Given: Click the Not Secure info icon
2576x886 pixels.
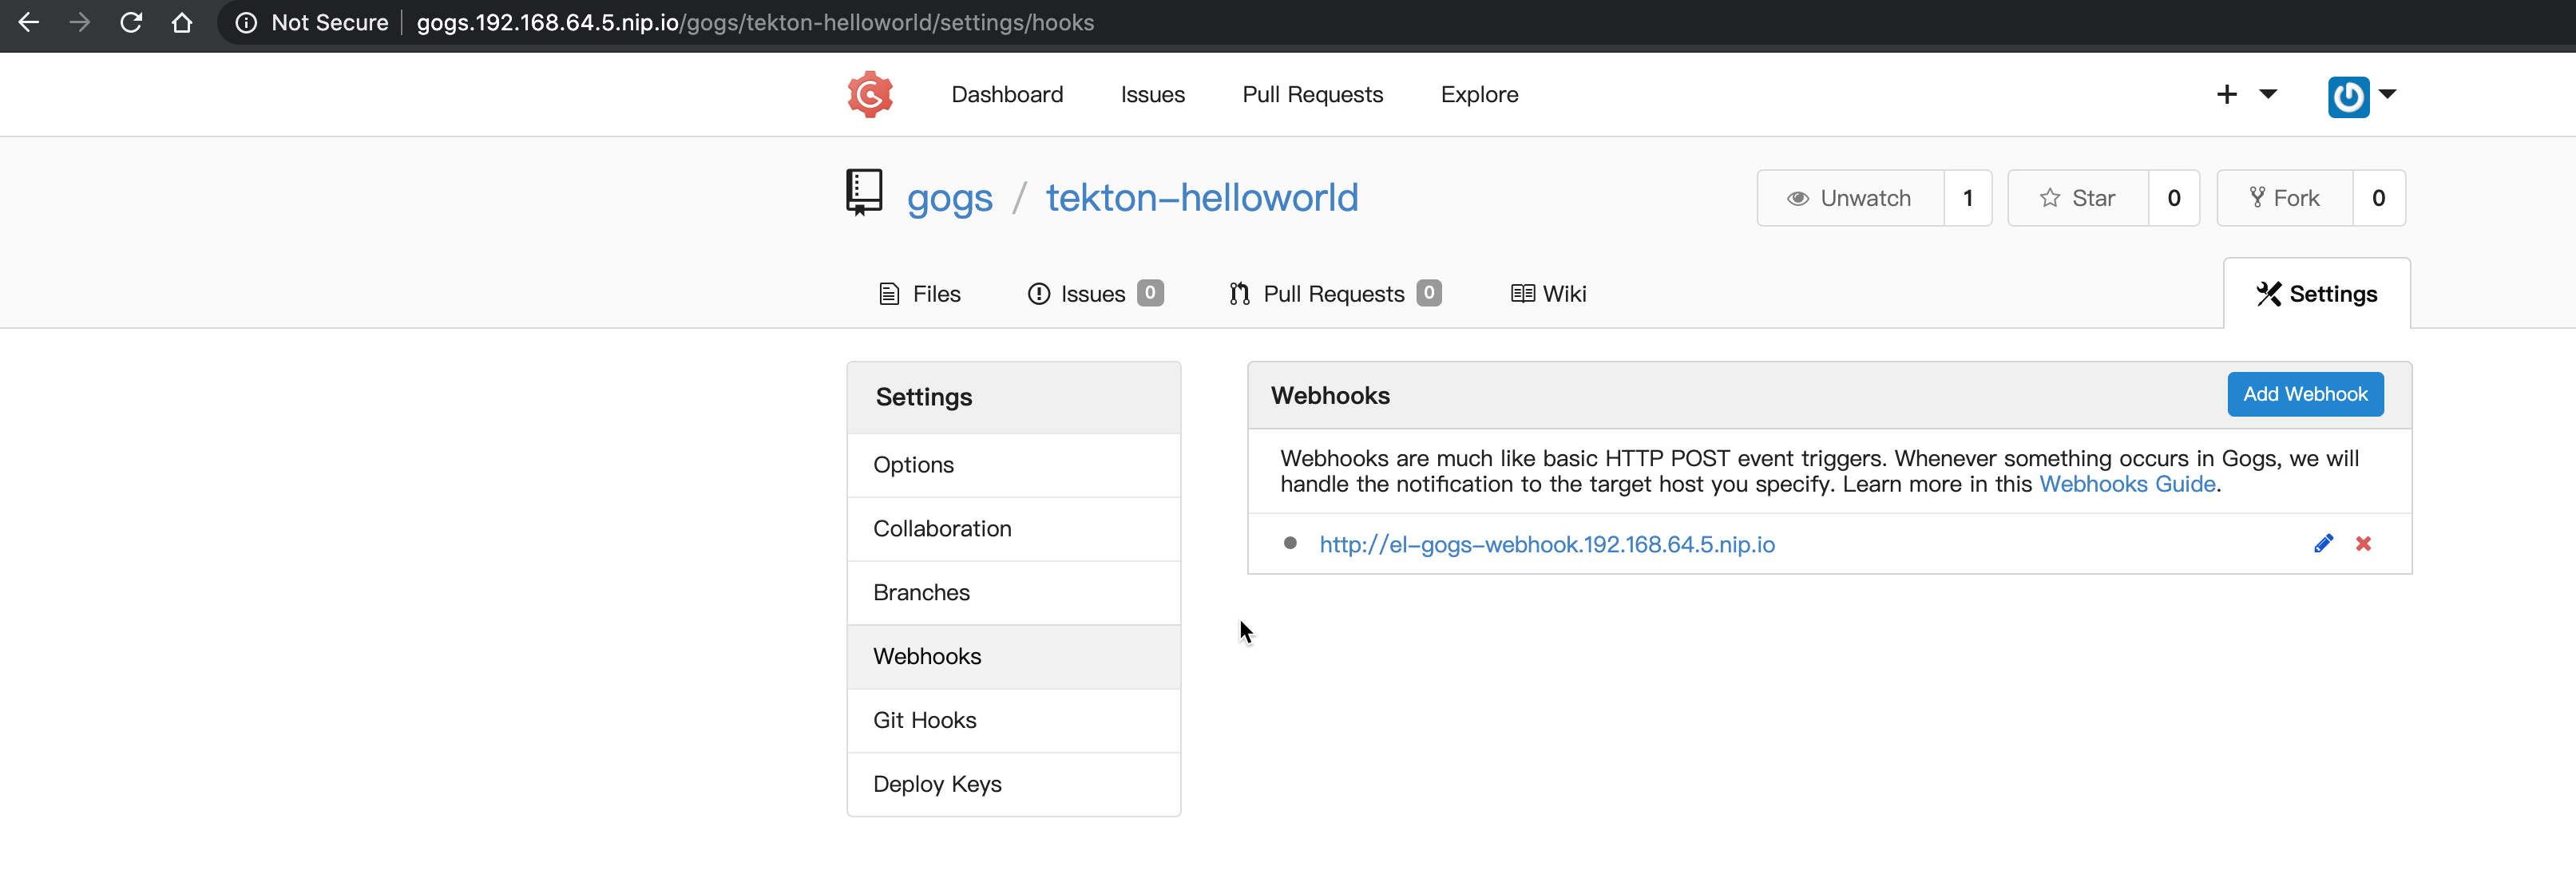Looking at the screenshot, I should [245, 22].
